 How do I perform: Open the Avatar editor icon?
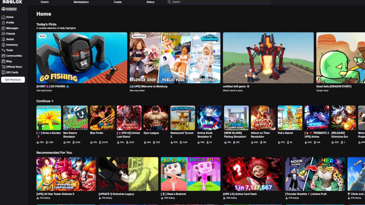[x=4, y=39]
